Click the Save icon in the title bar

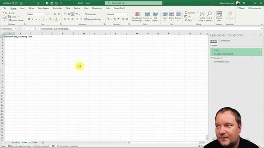tap(21, 3)
